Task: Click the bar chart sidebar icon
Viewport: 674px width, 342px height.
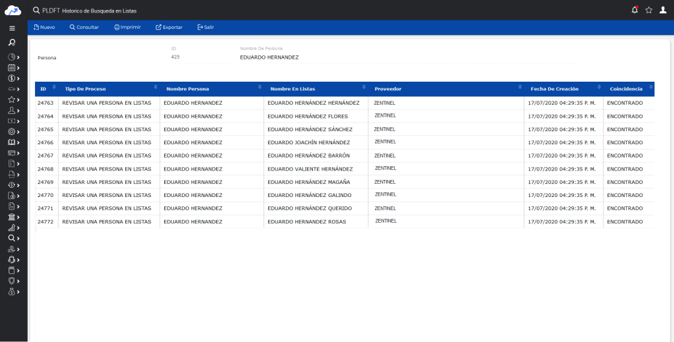Action: tap(12, 227)
